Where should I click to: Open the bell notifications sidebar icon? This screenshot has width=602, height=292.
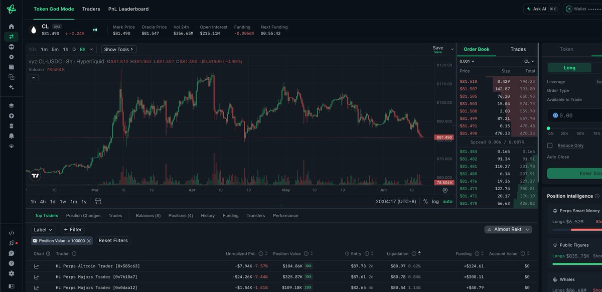(x=12, y=136)
